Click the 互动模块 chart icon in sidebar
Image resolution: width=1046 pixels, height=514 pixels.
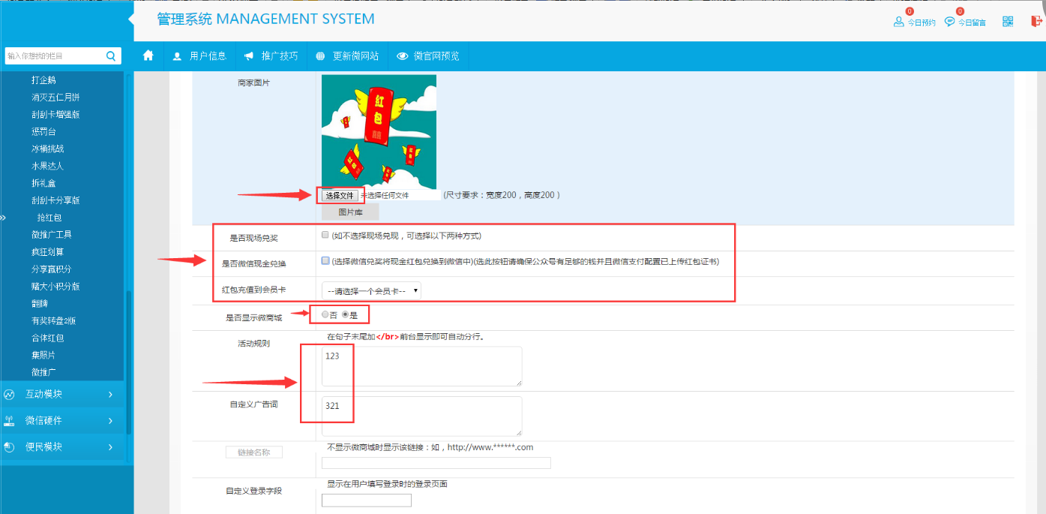tap(10, 394)
